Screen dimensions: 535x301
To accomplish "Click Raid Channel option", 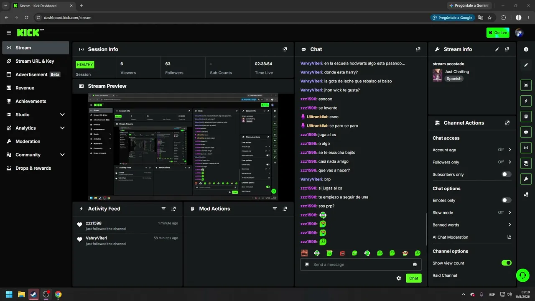I will [x=445, y=275].
